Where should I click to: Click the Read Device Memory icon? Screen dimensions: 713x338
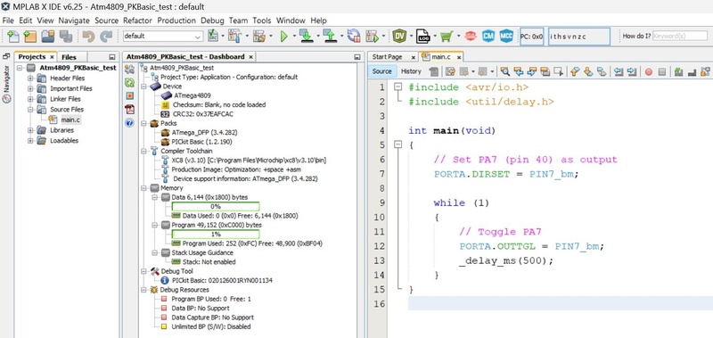(x=330, y=36)
